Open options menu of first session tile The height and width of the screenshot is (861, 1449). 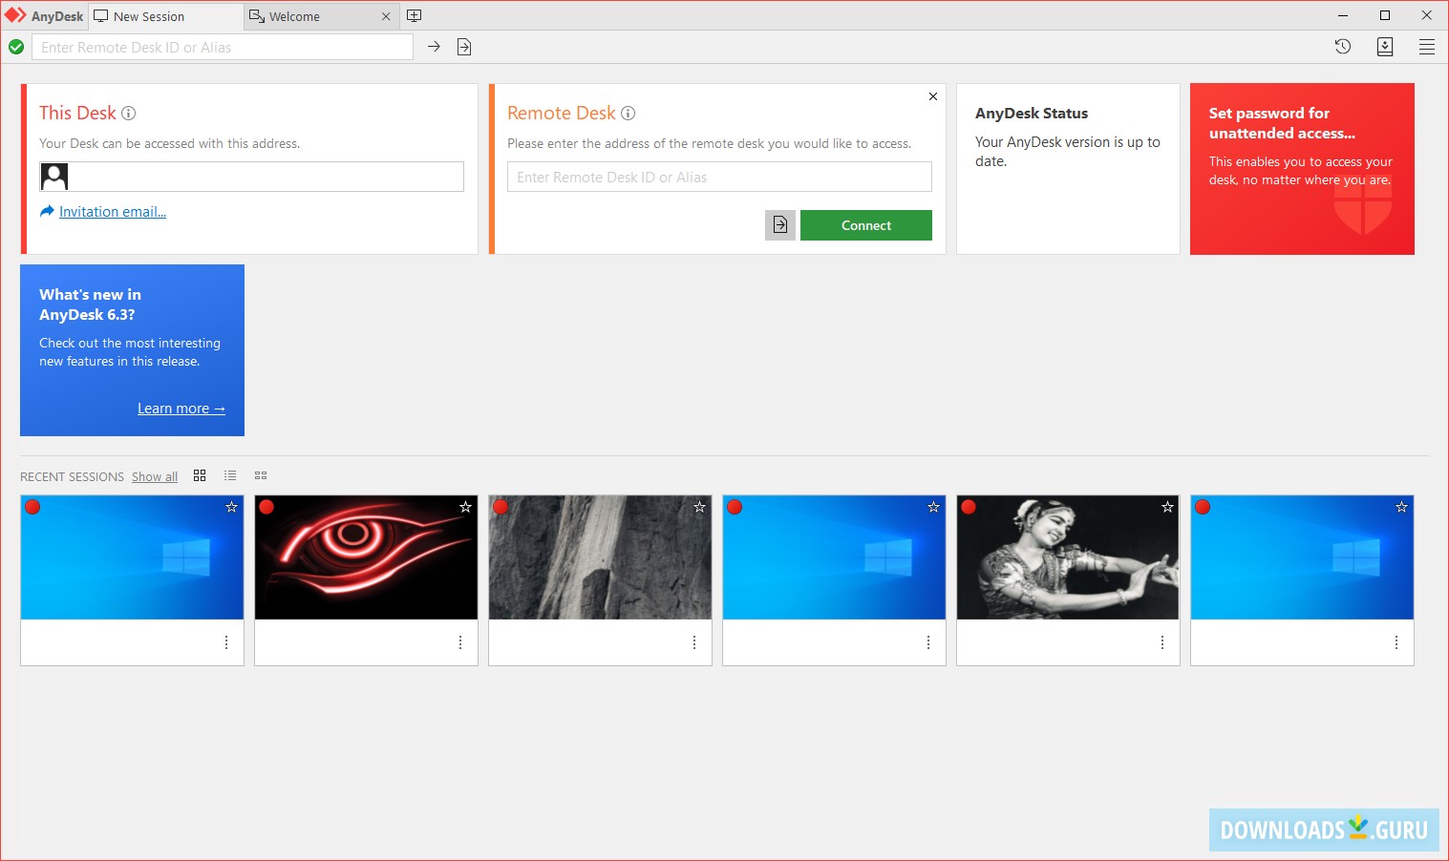click(x=226, y=642)
